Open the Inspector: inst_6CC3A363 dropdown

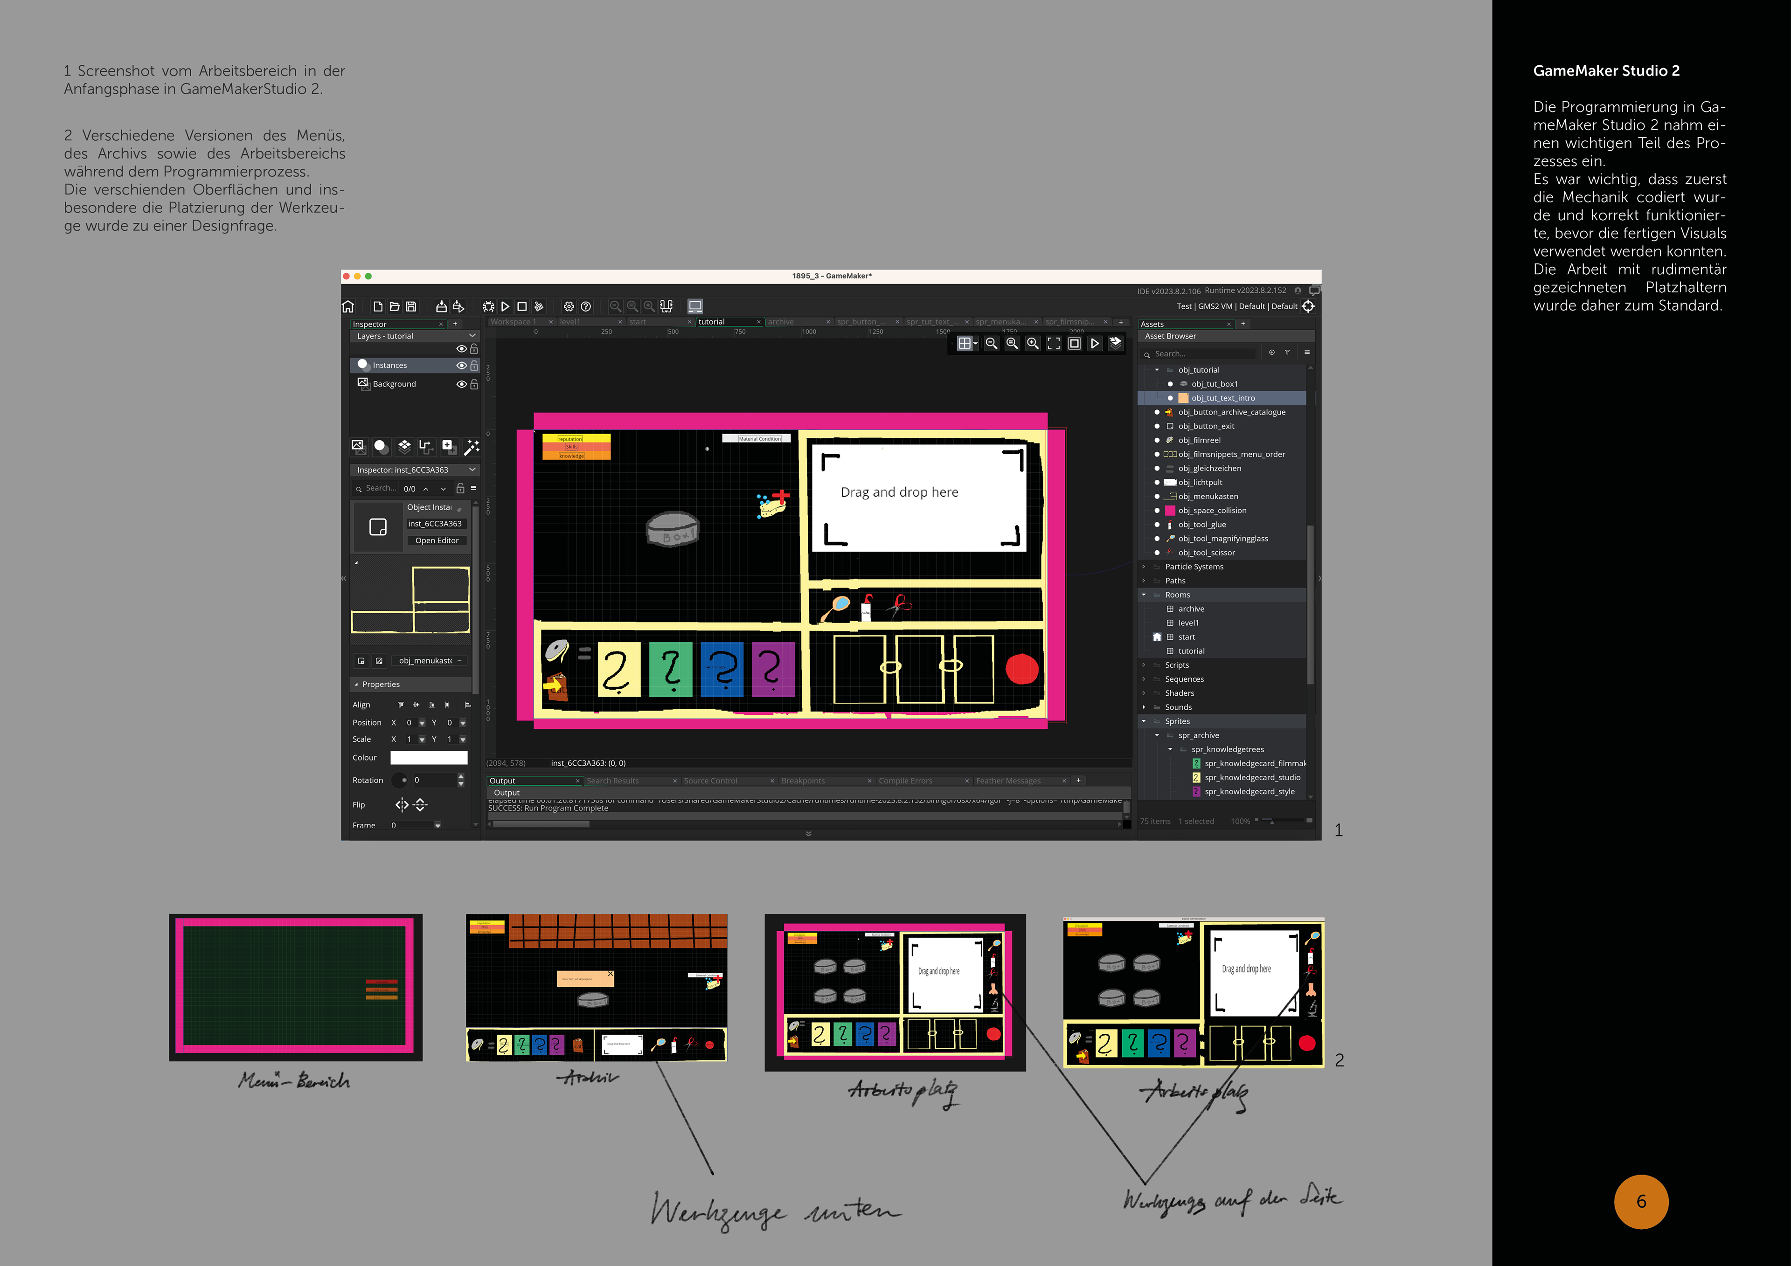[x=472, y=470]
